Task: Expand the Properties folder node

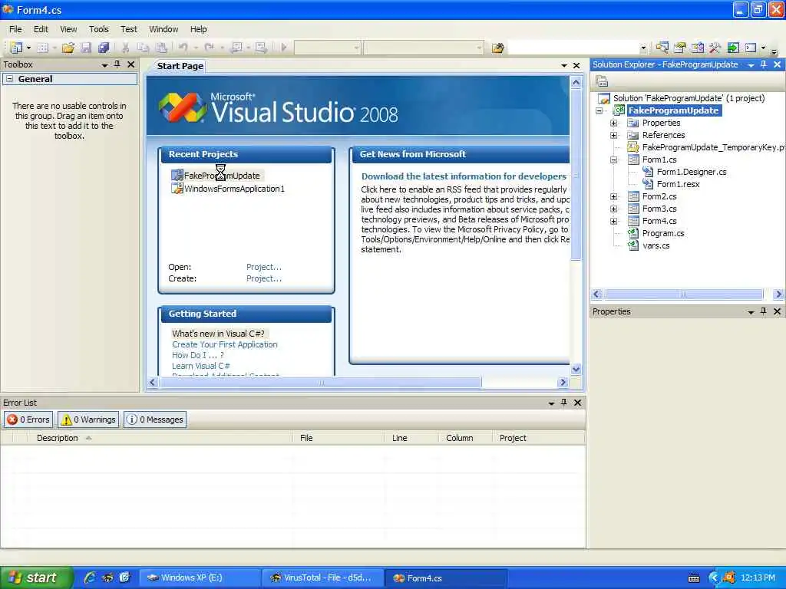Action: pos(613,123)
